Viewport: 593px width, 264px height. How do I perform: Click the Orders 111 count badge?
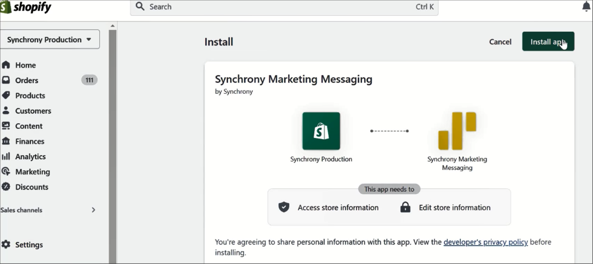[x=89, y=80]
